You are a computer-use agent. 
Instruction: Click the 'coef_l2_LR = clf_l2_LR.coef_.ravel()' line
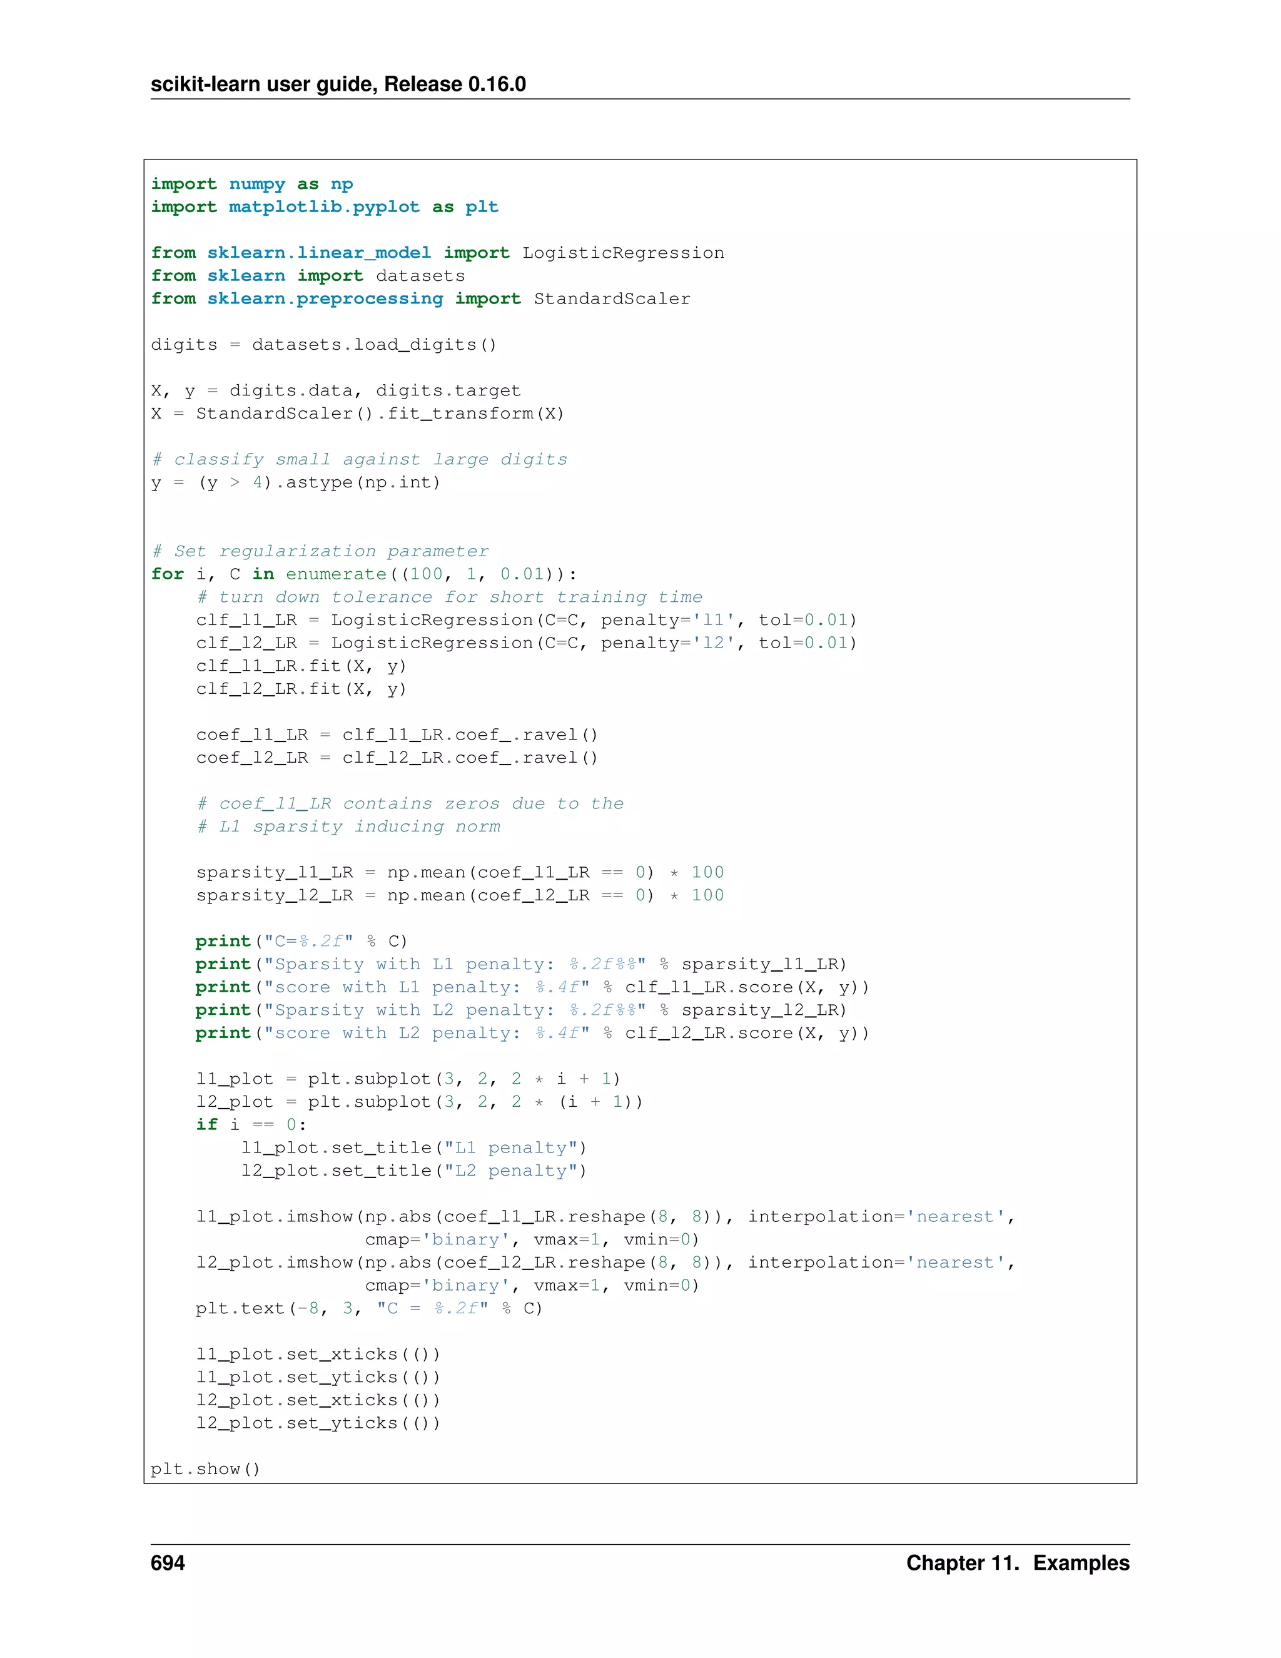[397, 758]
